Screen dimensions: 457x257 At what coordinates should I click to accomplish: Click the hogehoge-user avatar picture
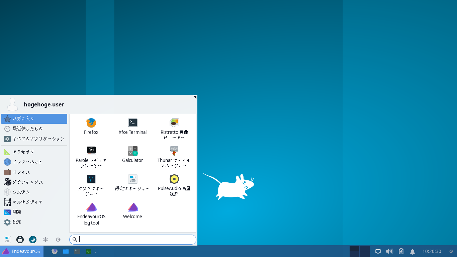pyautogui.click(x=12, y=104)
